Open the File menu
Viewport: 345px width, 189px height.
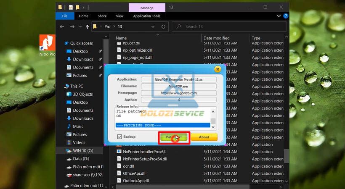pos(65,16)
